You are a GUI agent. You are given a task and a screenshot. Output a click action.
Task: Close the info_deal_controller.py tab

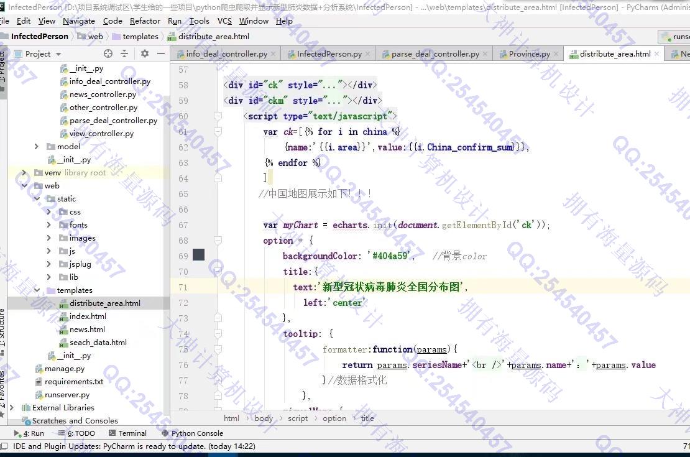coord(274,53)
